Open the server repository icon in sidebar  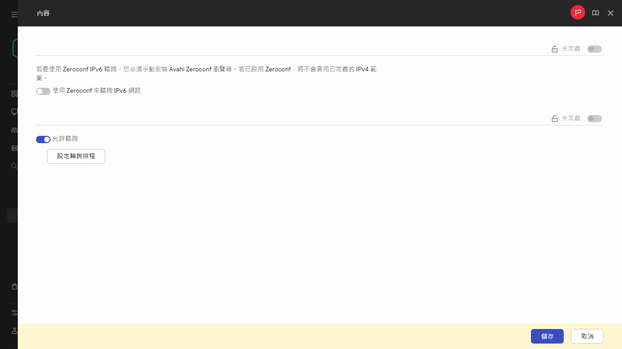tap(14, 148)
